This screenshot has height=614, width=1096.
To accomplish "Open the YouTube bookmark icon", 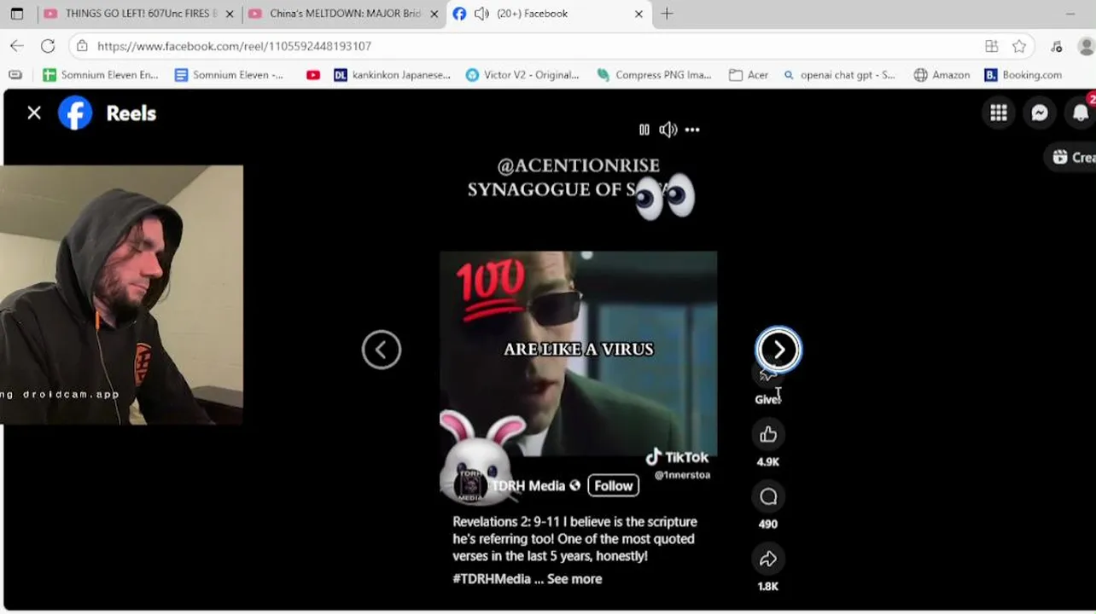I will click(313, 75).
